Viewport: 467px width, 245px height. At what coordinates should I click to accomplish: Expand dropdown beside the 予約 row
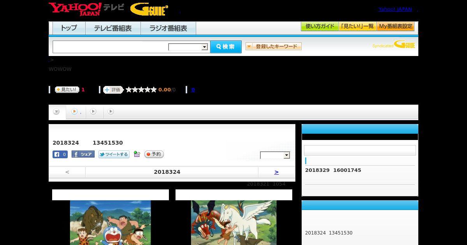275,155
